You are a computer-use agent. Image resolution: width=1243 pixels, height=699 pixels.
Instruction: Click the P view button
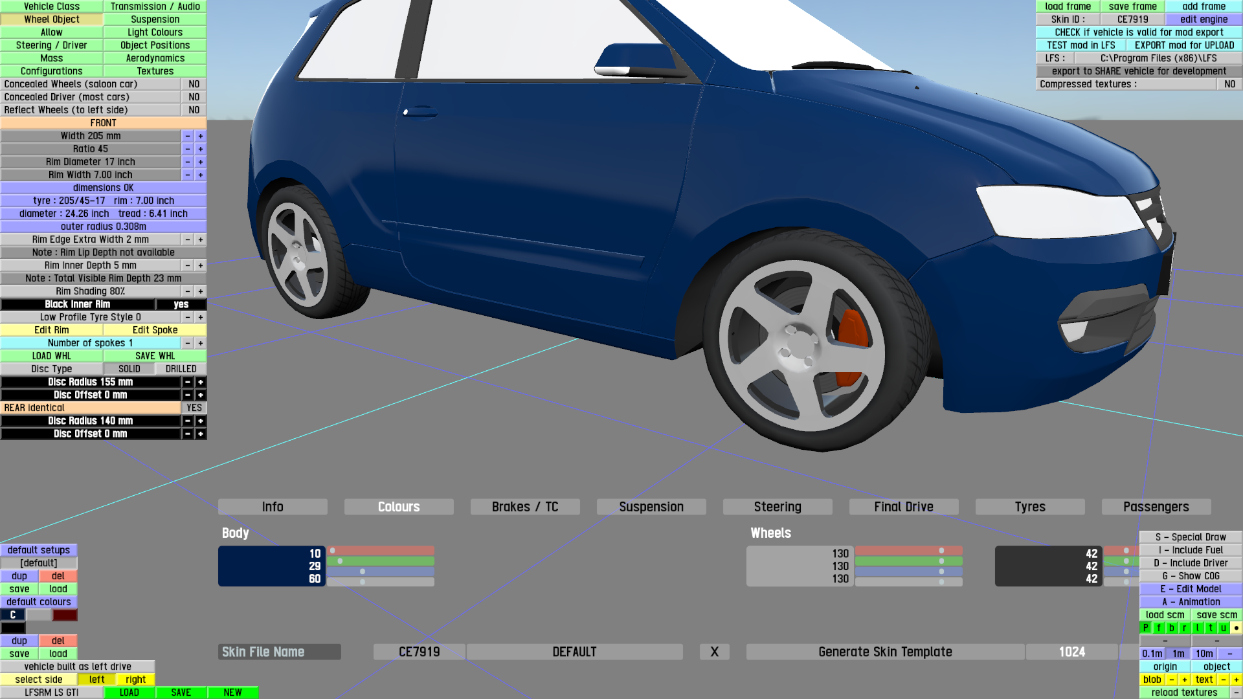tap(1145, 628)
